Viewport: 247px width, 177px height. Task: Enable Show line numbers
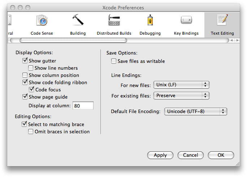[x=31, y=68]
